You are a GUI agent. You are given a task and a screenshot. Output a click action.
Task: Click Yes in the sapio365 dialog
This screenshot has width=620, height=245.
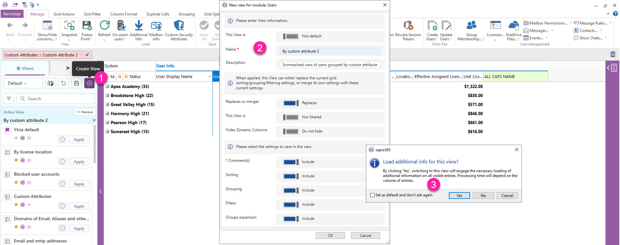tap(459, 196)
